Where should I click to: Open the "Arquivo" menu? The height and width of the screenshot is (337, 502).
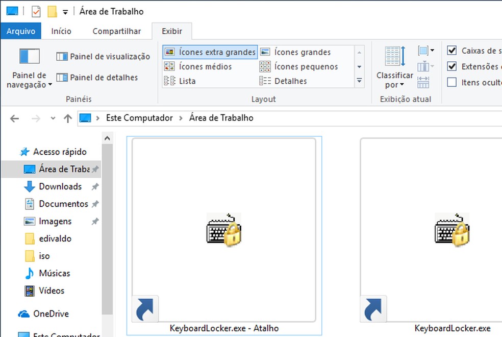click(20, 31)
